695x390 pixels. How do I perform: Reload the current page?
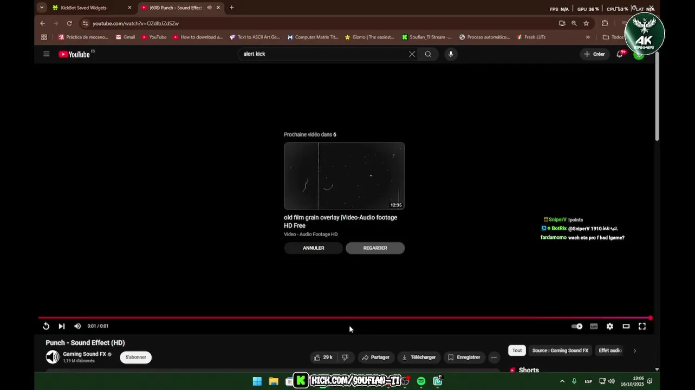click(69, 23)
